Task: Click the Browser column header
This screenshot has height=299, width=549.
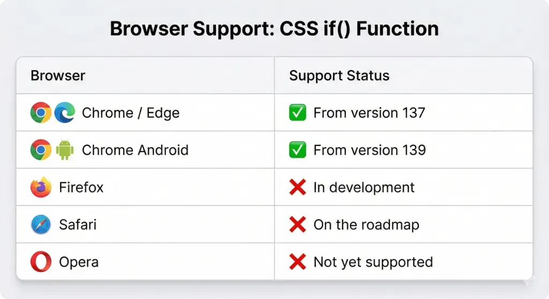Action: 58,75
